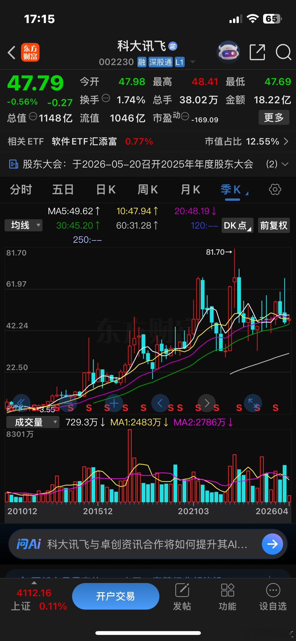Tap the 金额 18.22亿 value
Screen dimensions: 296x641
pyautogui.click(x=272, y=100)
